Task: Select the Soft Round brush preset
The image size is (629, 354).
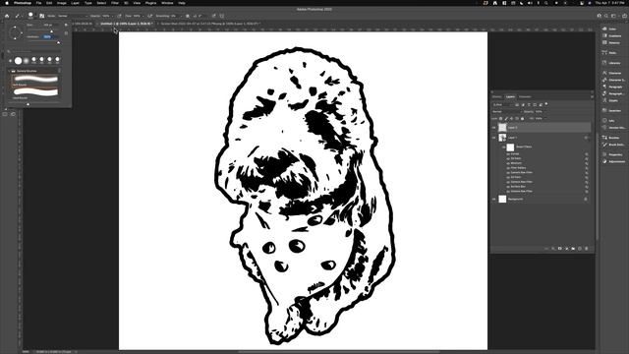Action: [35, 80]
